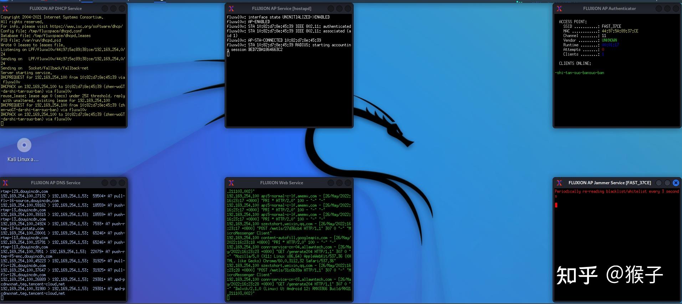The width and height of the screenshot is (682, 304).
Task: Click the X icon in FLUXION AP Service [hostapd] title bar
Action: click(231, 9)
